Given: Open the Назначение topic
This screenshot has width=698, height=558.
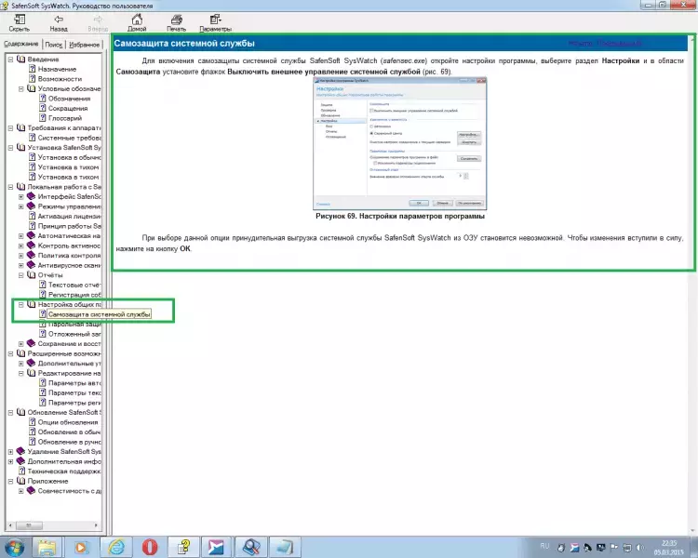Looking at the screenshot, I should pos(57,69).
